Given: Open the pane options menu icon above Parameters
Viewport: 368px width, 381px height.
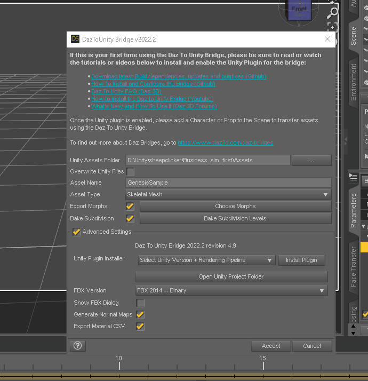Looking at the screenshot, I should coord(353,177).
